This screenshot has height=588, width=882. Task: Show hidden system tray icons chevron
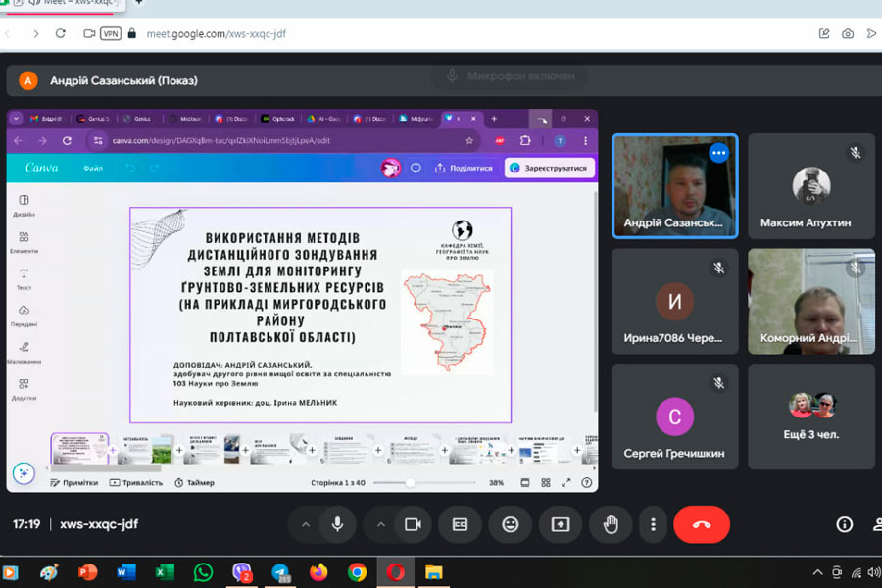pos(818,572)
